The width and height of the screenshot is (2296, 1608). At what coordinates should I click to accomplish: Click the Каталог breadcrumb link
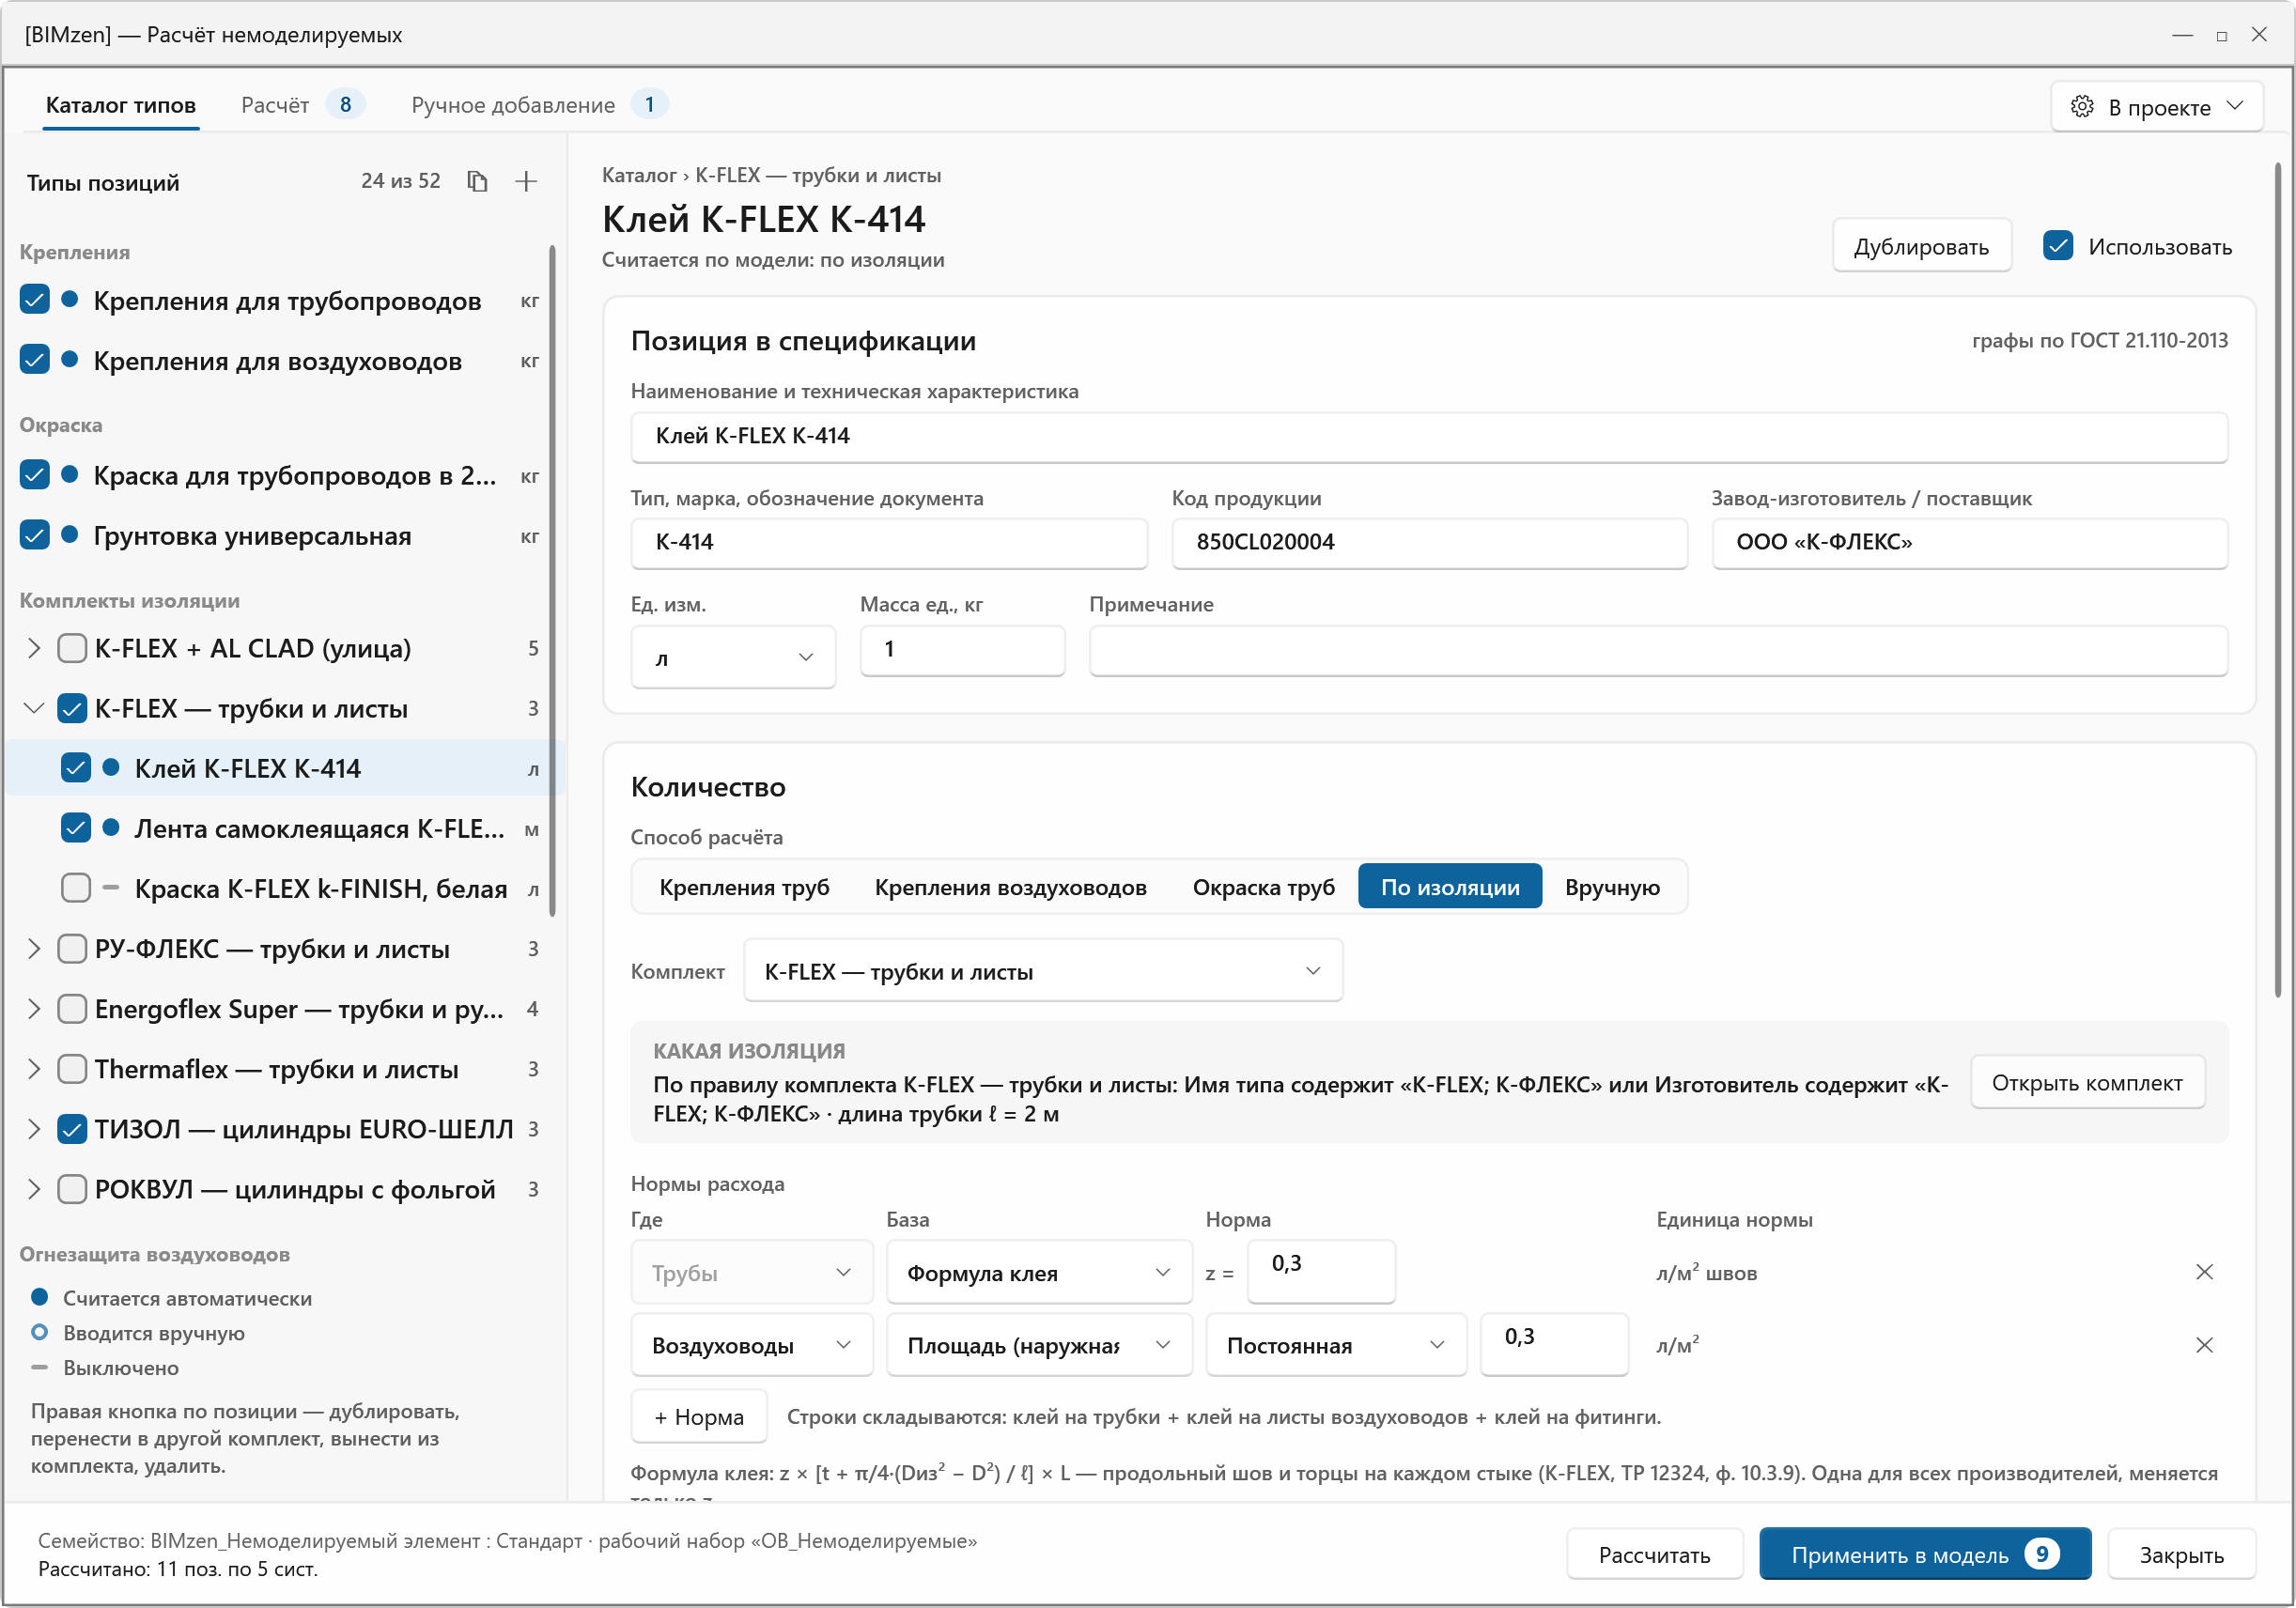pyautogui.click(x=639, y=175)
